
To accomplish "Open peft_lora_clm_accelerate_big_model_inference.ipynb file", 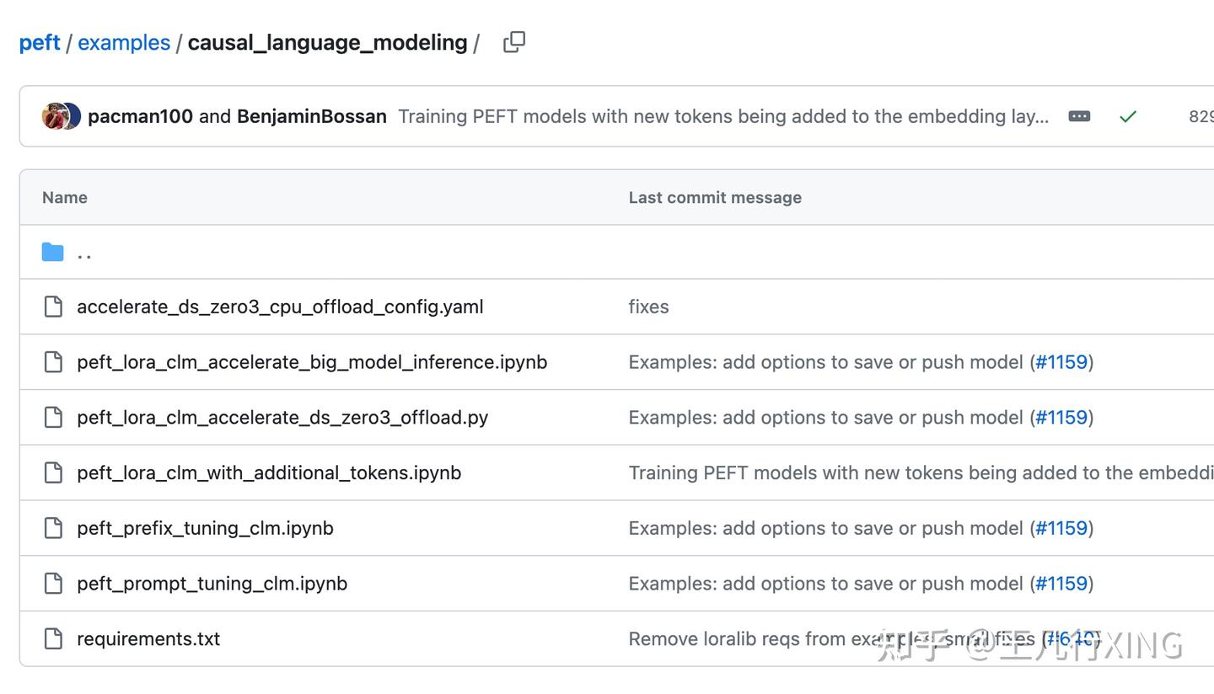I will 312,362.
